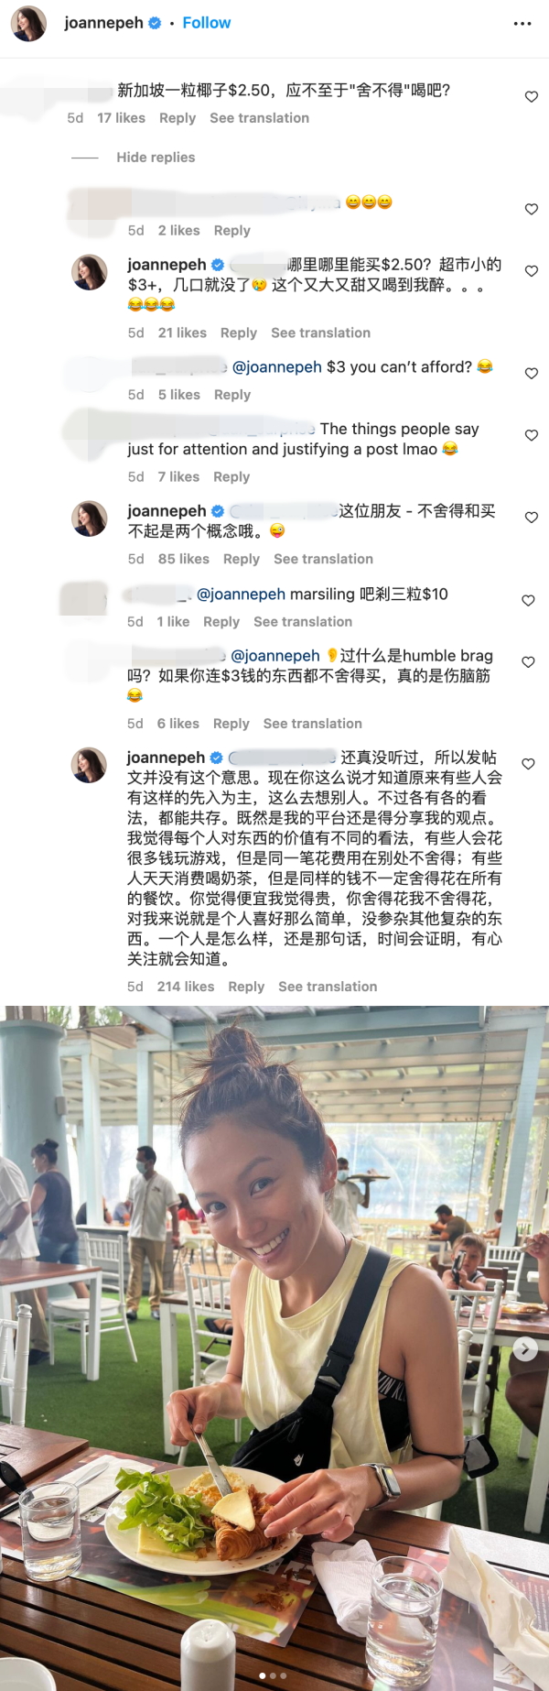Like joannepeh's long reply with 214 likes
Image resolution: width=549 pixels, height=1691 pixels.
click(x=528, y=763)
